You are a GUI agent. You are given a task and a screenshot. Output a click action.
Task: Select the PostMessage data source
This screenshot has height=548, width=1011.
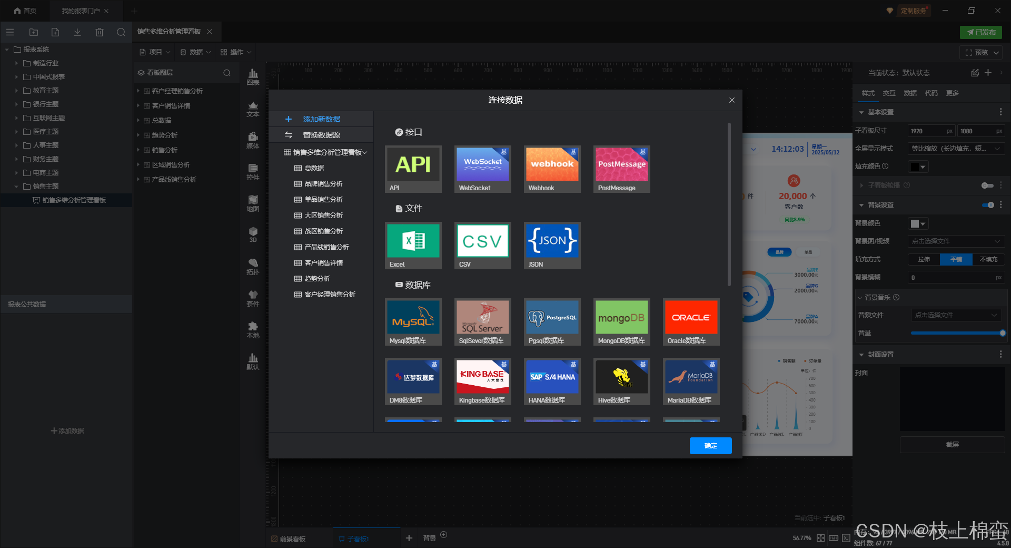tap(622, 169)
